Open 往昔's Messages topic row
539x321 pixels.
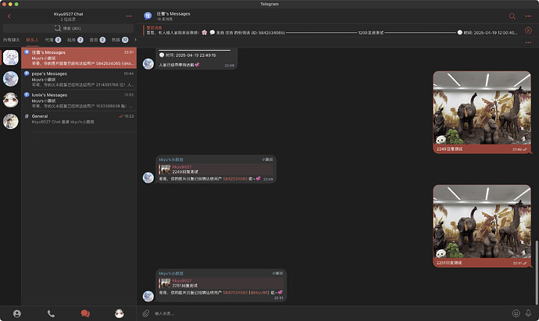click(79, 58)
